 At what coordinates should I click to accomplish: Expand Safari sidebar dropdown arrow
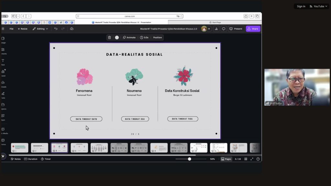[18, 16]
